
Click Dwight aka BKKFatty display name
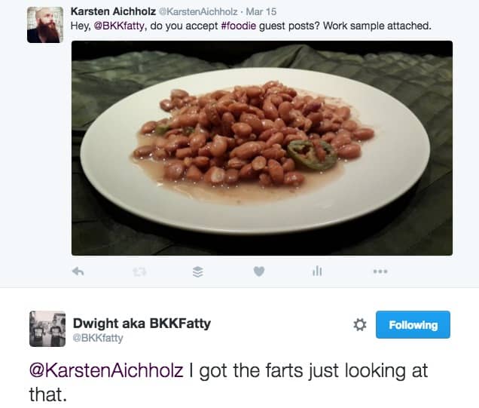(x=142, y=324)
